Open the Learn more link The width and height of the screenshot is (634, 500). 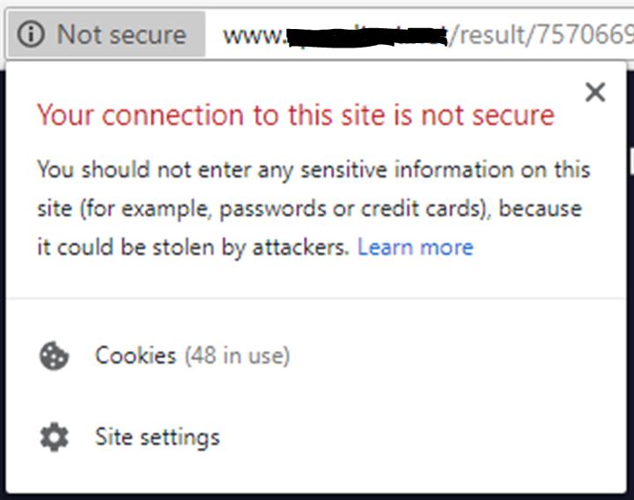[416, 247]
